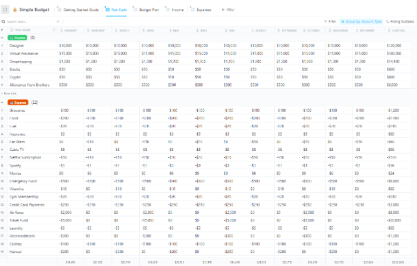The image size is (417, 266).
Task: Click the dollar icon in January header
Action: 62,31
